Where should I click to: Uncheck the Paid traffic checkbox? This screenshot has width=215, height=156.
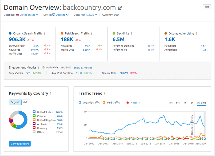(104, 102)
